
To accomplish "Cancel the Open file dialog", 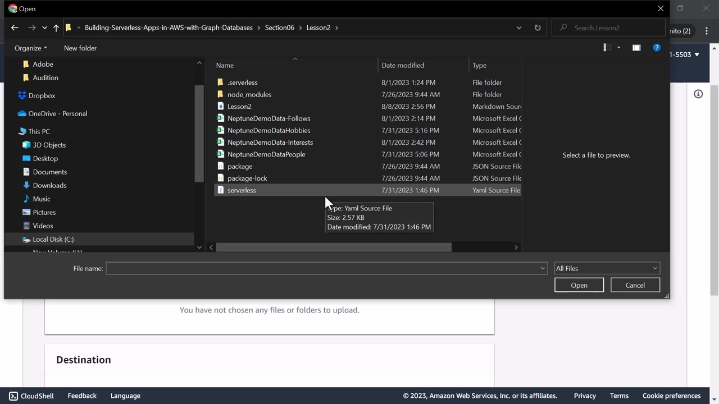I will [x=635, y=285].
